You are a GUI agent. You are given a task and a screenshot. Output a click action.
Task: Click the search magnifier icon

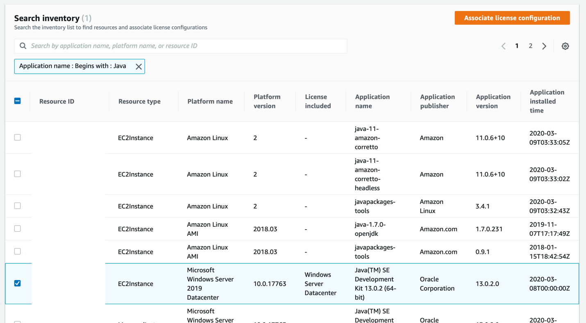click(x=23, y=46)
